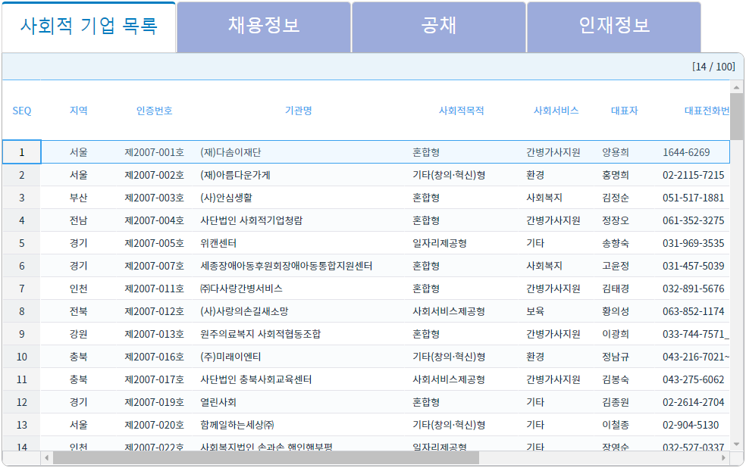The height and width of the screenshot is (468, 746).
Task: Click the horizontal scrollbar left arrow
Action: pyautogui.click(x=47, y=458)
